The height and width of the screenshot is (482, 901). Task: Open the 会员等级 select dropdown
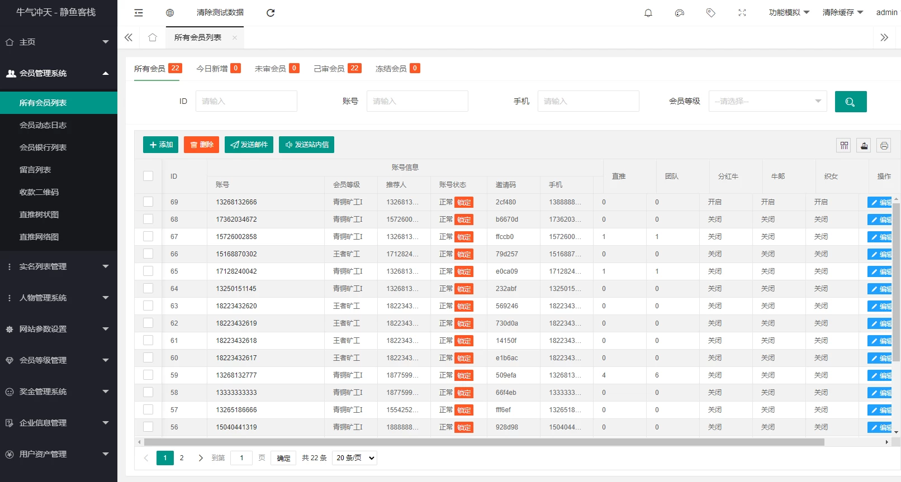click(x=767, y=101)
